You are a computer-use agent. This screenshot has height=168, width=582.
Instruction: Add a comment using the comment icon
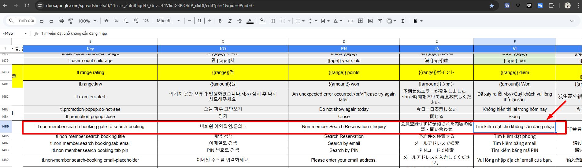(361, 21)
